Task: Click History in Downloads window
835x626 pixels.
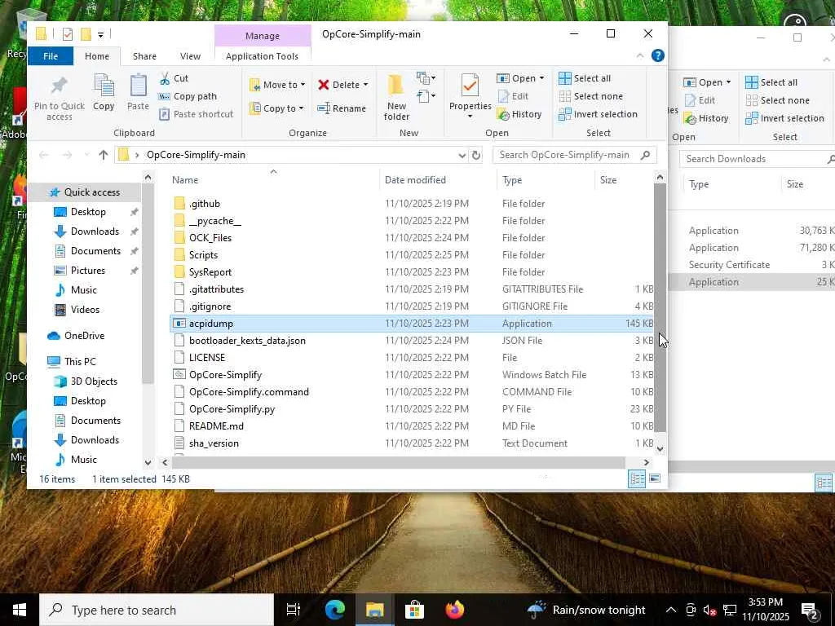Action: pyautogui.click(x=706, y=119)
